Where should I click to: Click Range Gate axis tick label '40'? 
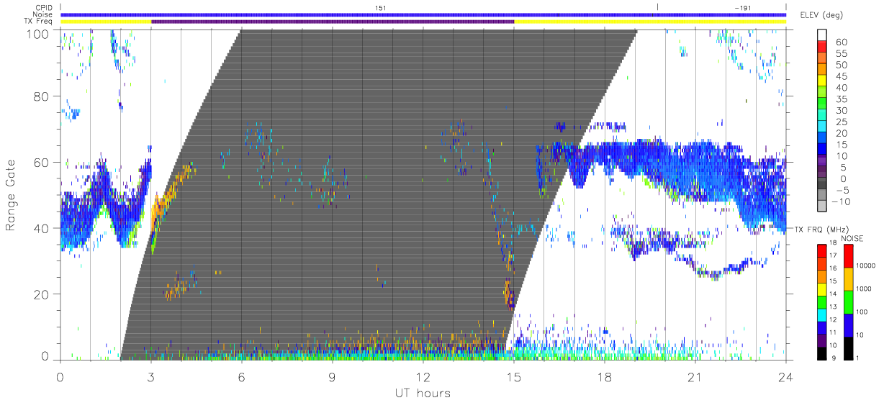pos(42,228)
